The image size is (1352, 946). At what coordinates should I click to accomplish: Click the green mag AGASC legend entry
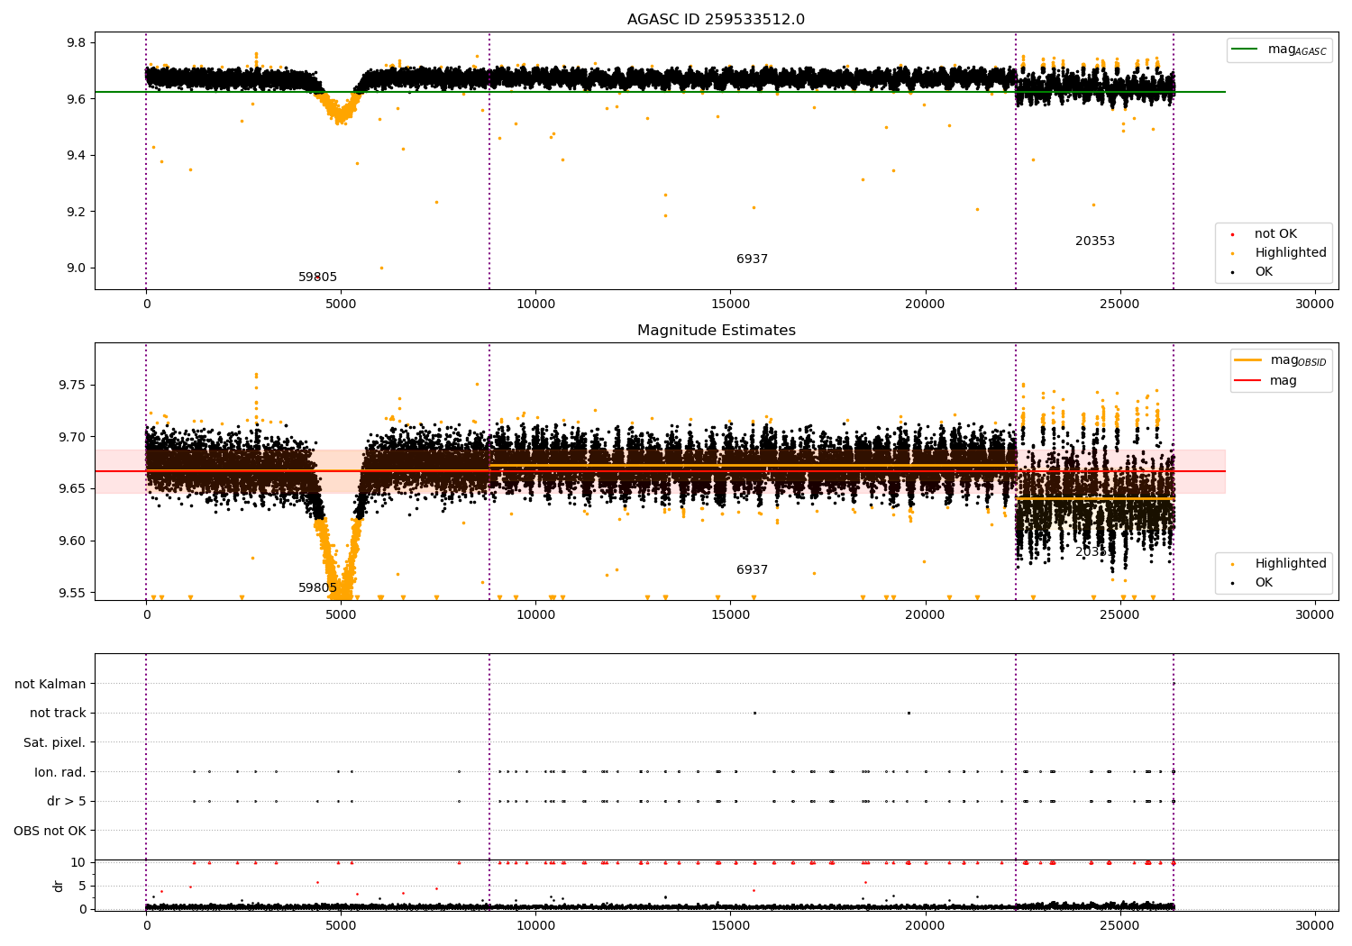click(1280, 50)
